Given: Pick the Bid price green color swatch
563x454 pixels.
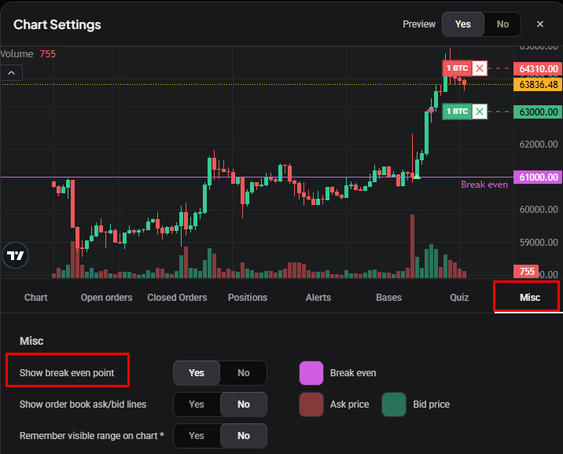Looking at the screenshot, I should [x=394, y=405].
